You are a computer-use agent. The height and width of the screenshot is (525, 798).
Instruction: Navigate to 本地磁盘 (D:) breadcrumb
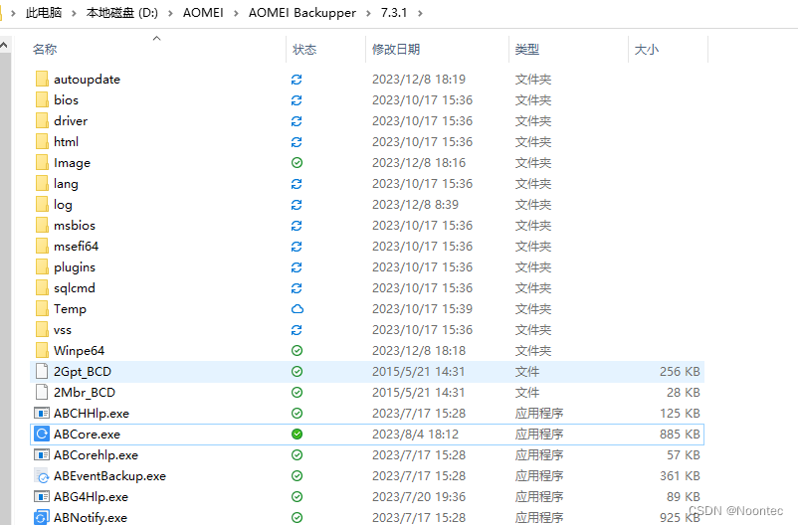tap(122, 13)
